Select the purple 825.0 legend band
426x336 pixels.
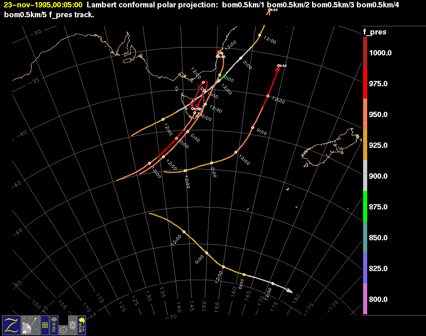point(365,268)
